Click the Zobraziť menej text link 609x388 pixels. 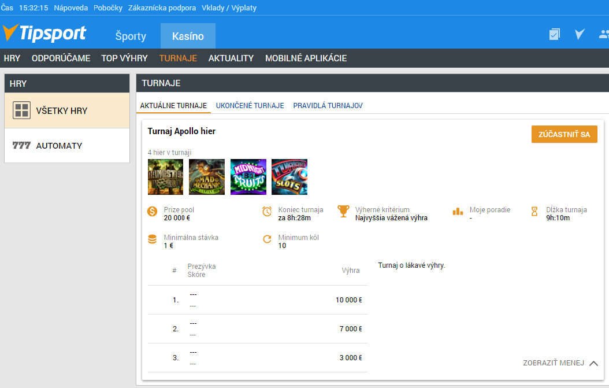[x=554, y=363]
